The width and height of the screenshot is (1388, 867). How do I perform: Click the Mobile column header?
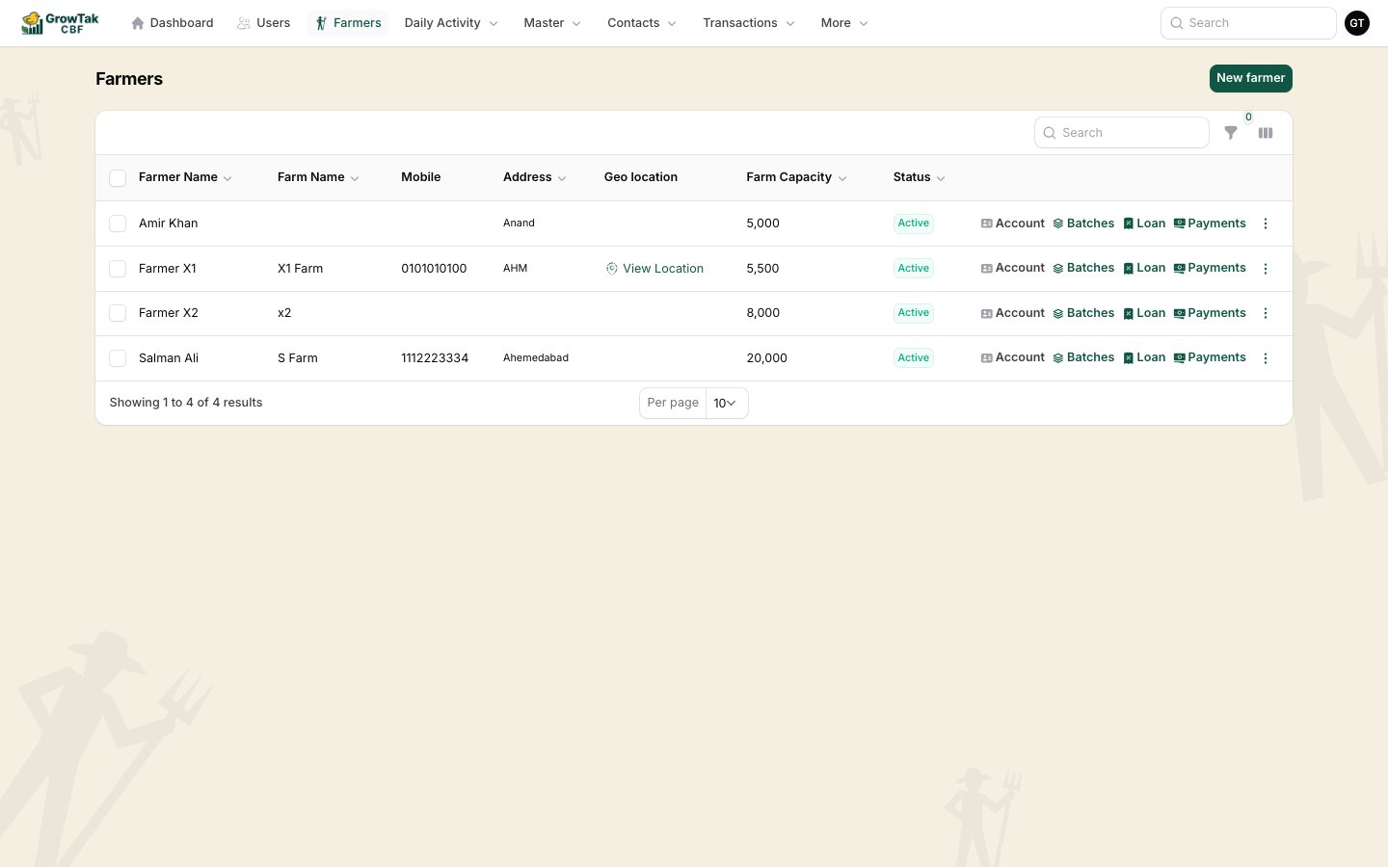[421, 177]
